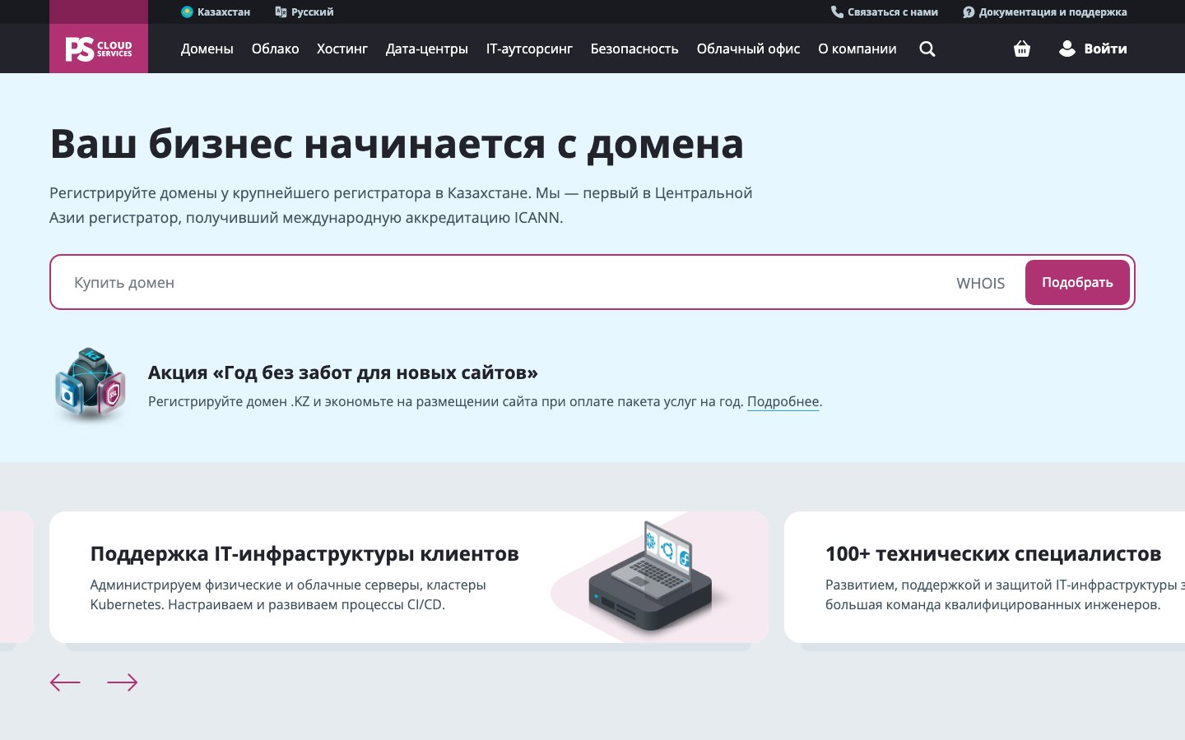
Task: Click the help icon beside Документация и поддержка
Action: [969, 12]
